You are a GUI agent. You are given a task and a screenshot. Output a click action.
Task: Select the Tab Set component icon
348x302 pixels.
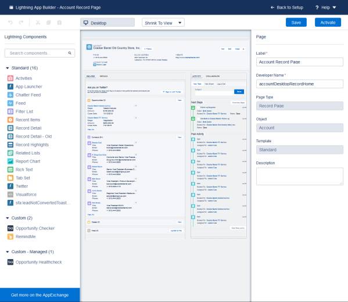[x=10, y=178]
